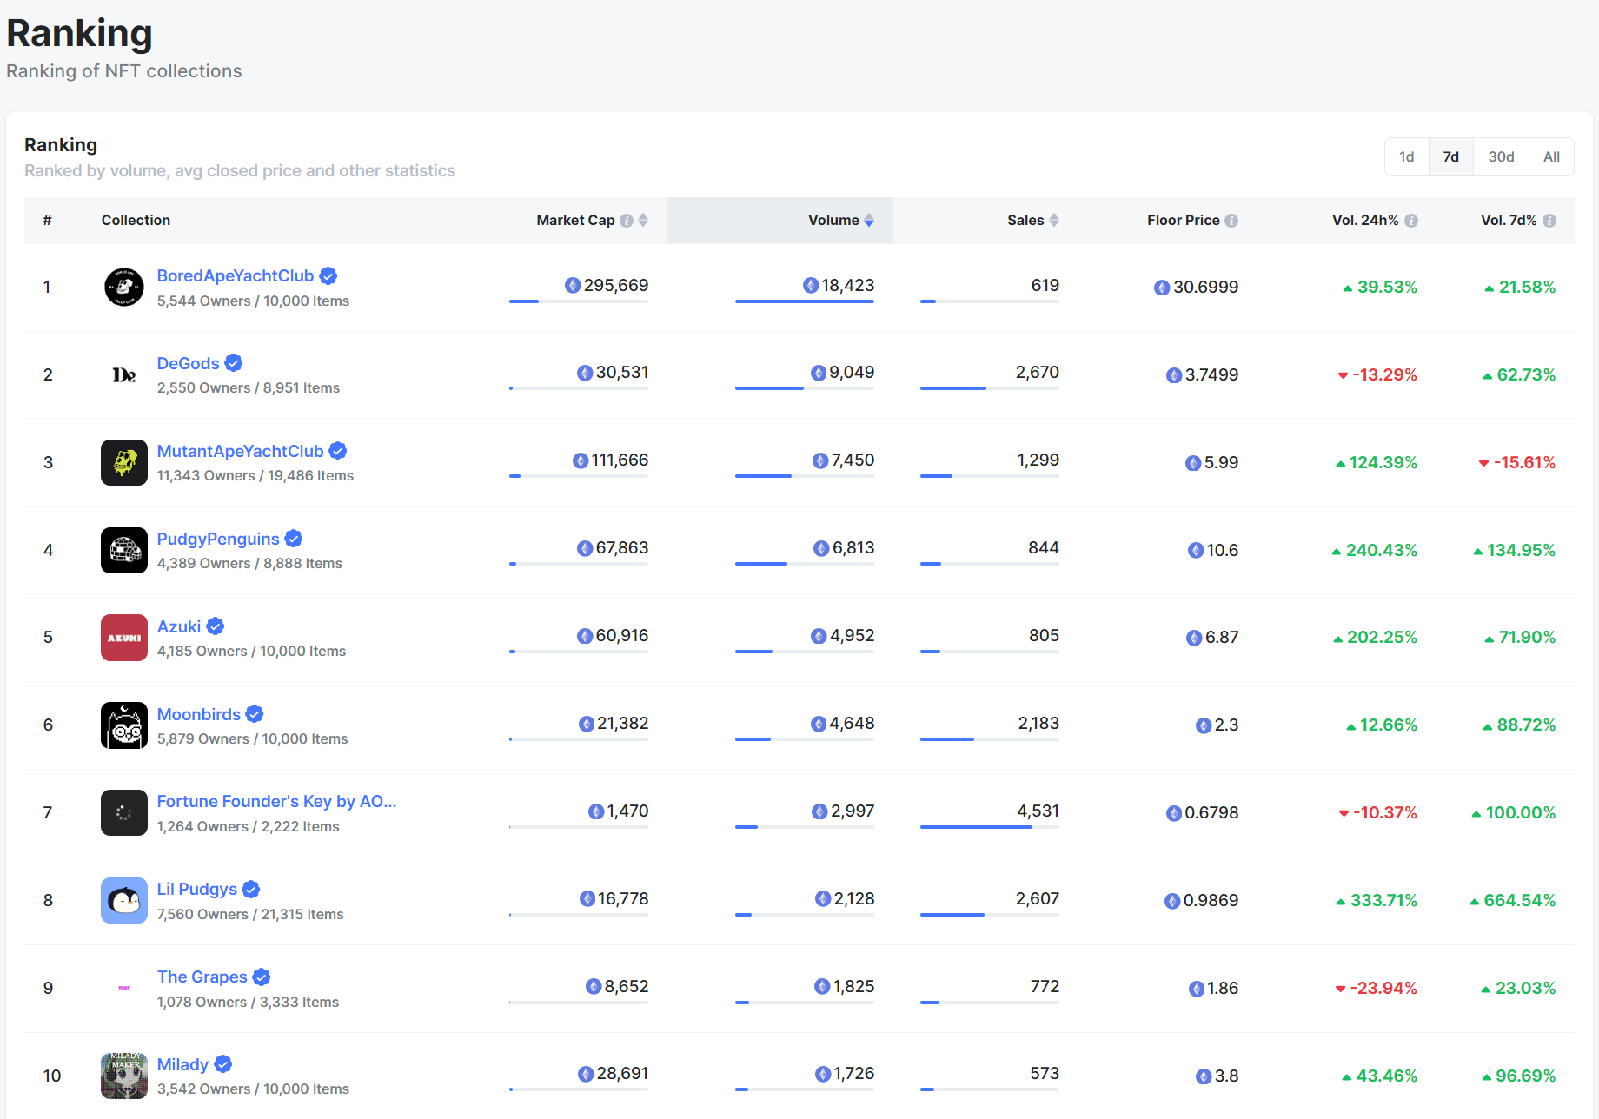
Task: Select the 30d time range tab
Action: (1501, 157)
